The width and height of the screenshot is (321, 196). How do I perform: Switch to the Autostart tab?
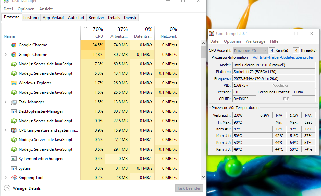coord(76,17)
